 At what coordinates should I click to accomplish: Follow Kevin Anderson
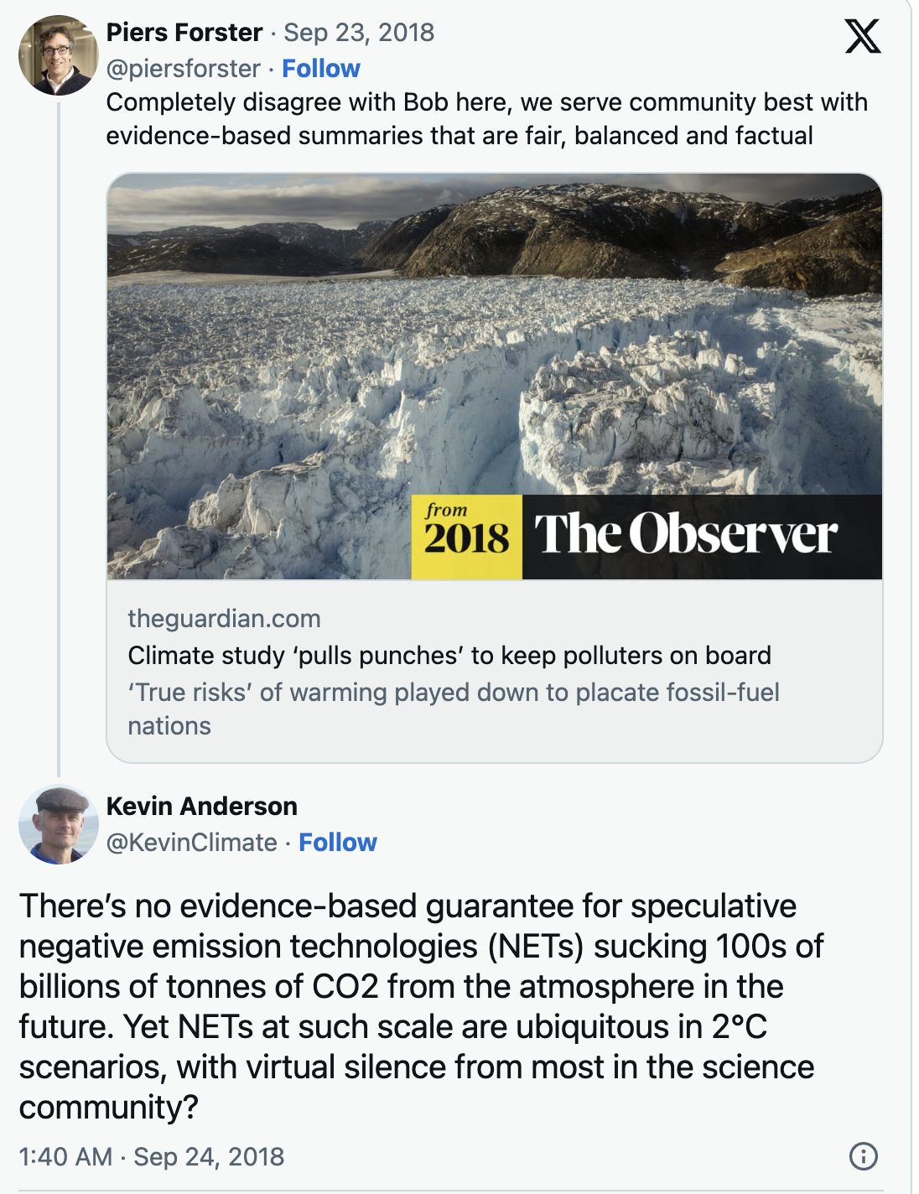337,842
